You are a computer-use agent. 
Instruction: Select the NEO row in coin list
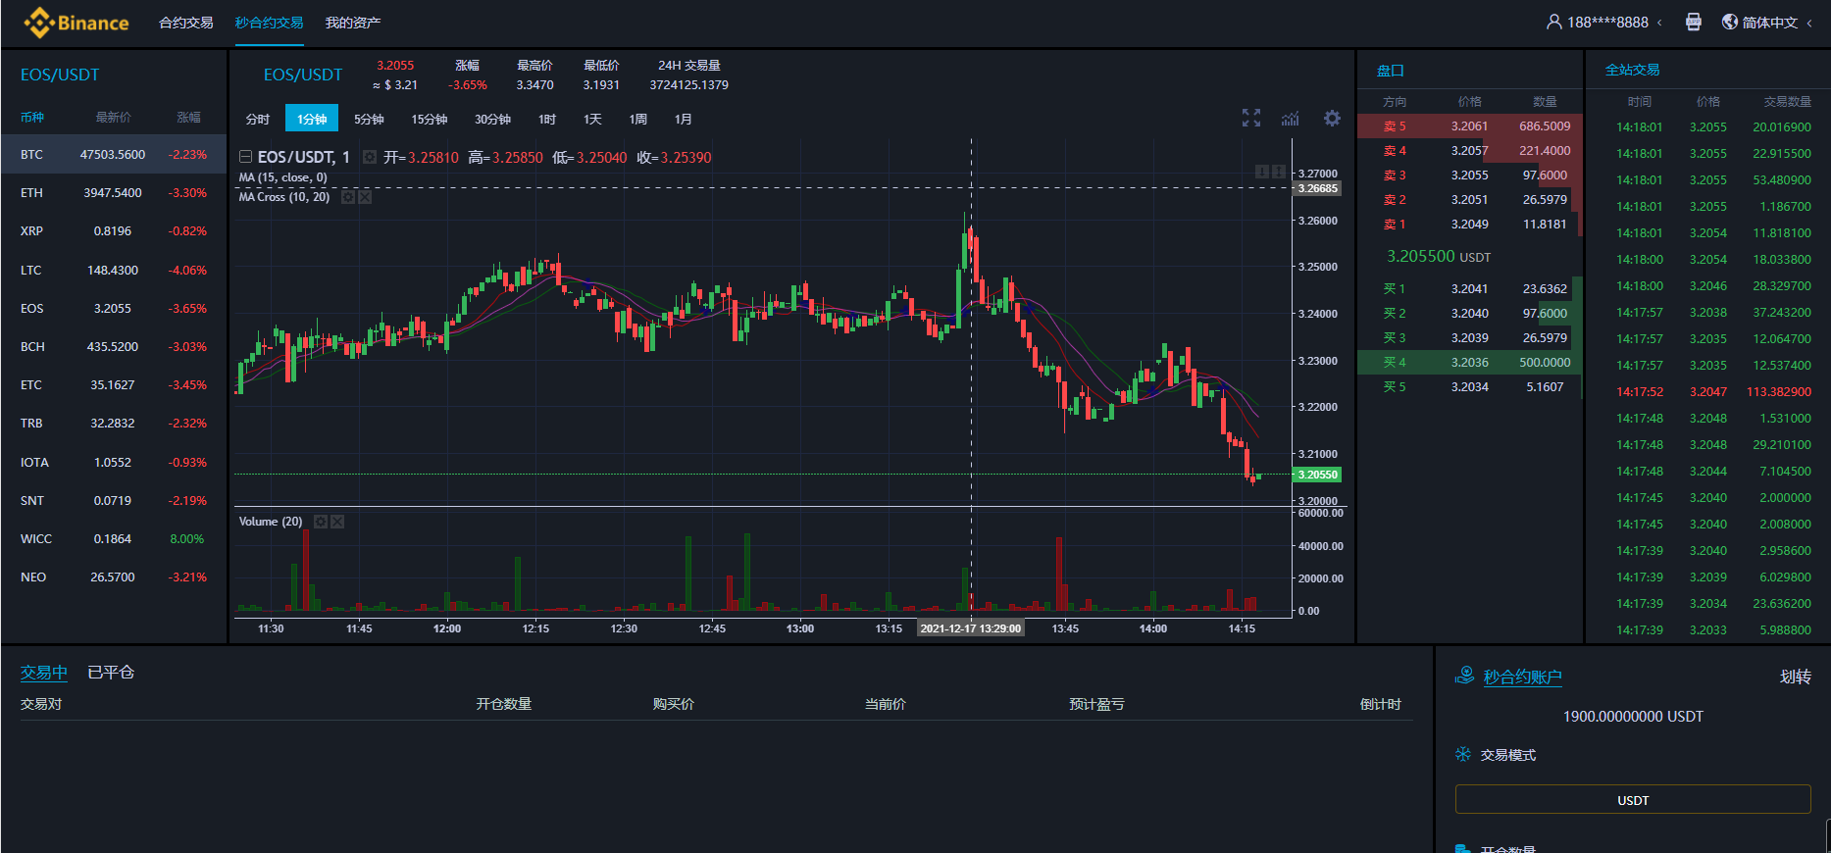point(114,577)
